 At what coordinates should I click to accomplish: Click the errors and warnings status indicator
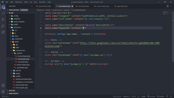[x=5, y=96]
